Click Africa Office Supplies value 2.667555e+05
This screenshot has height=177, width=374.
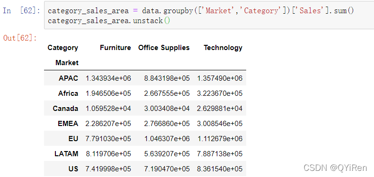point(167,93)
